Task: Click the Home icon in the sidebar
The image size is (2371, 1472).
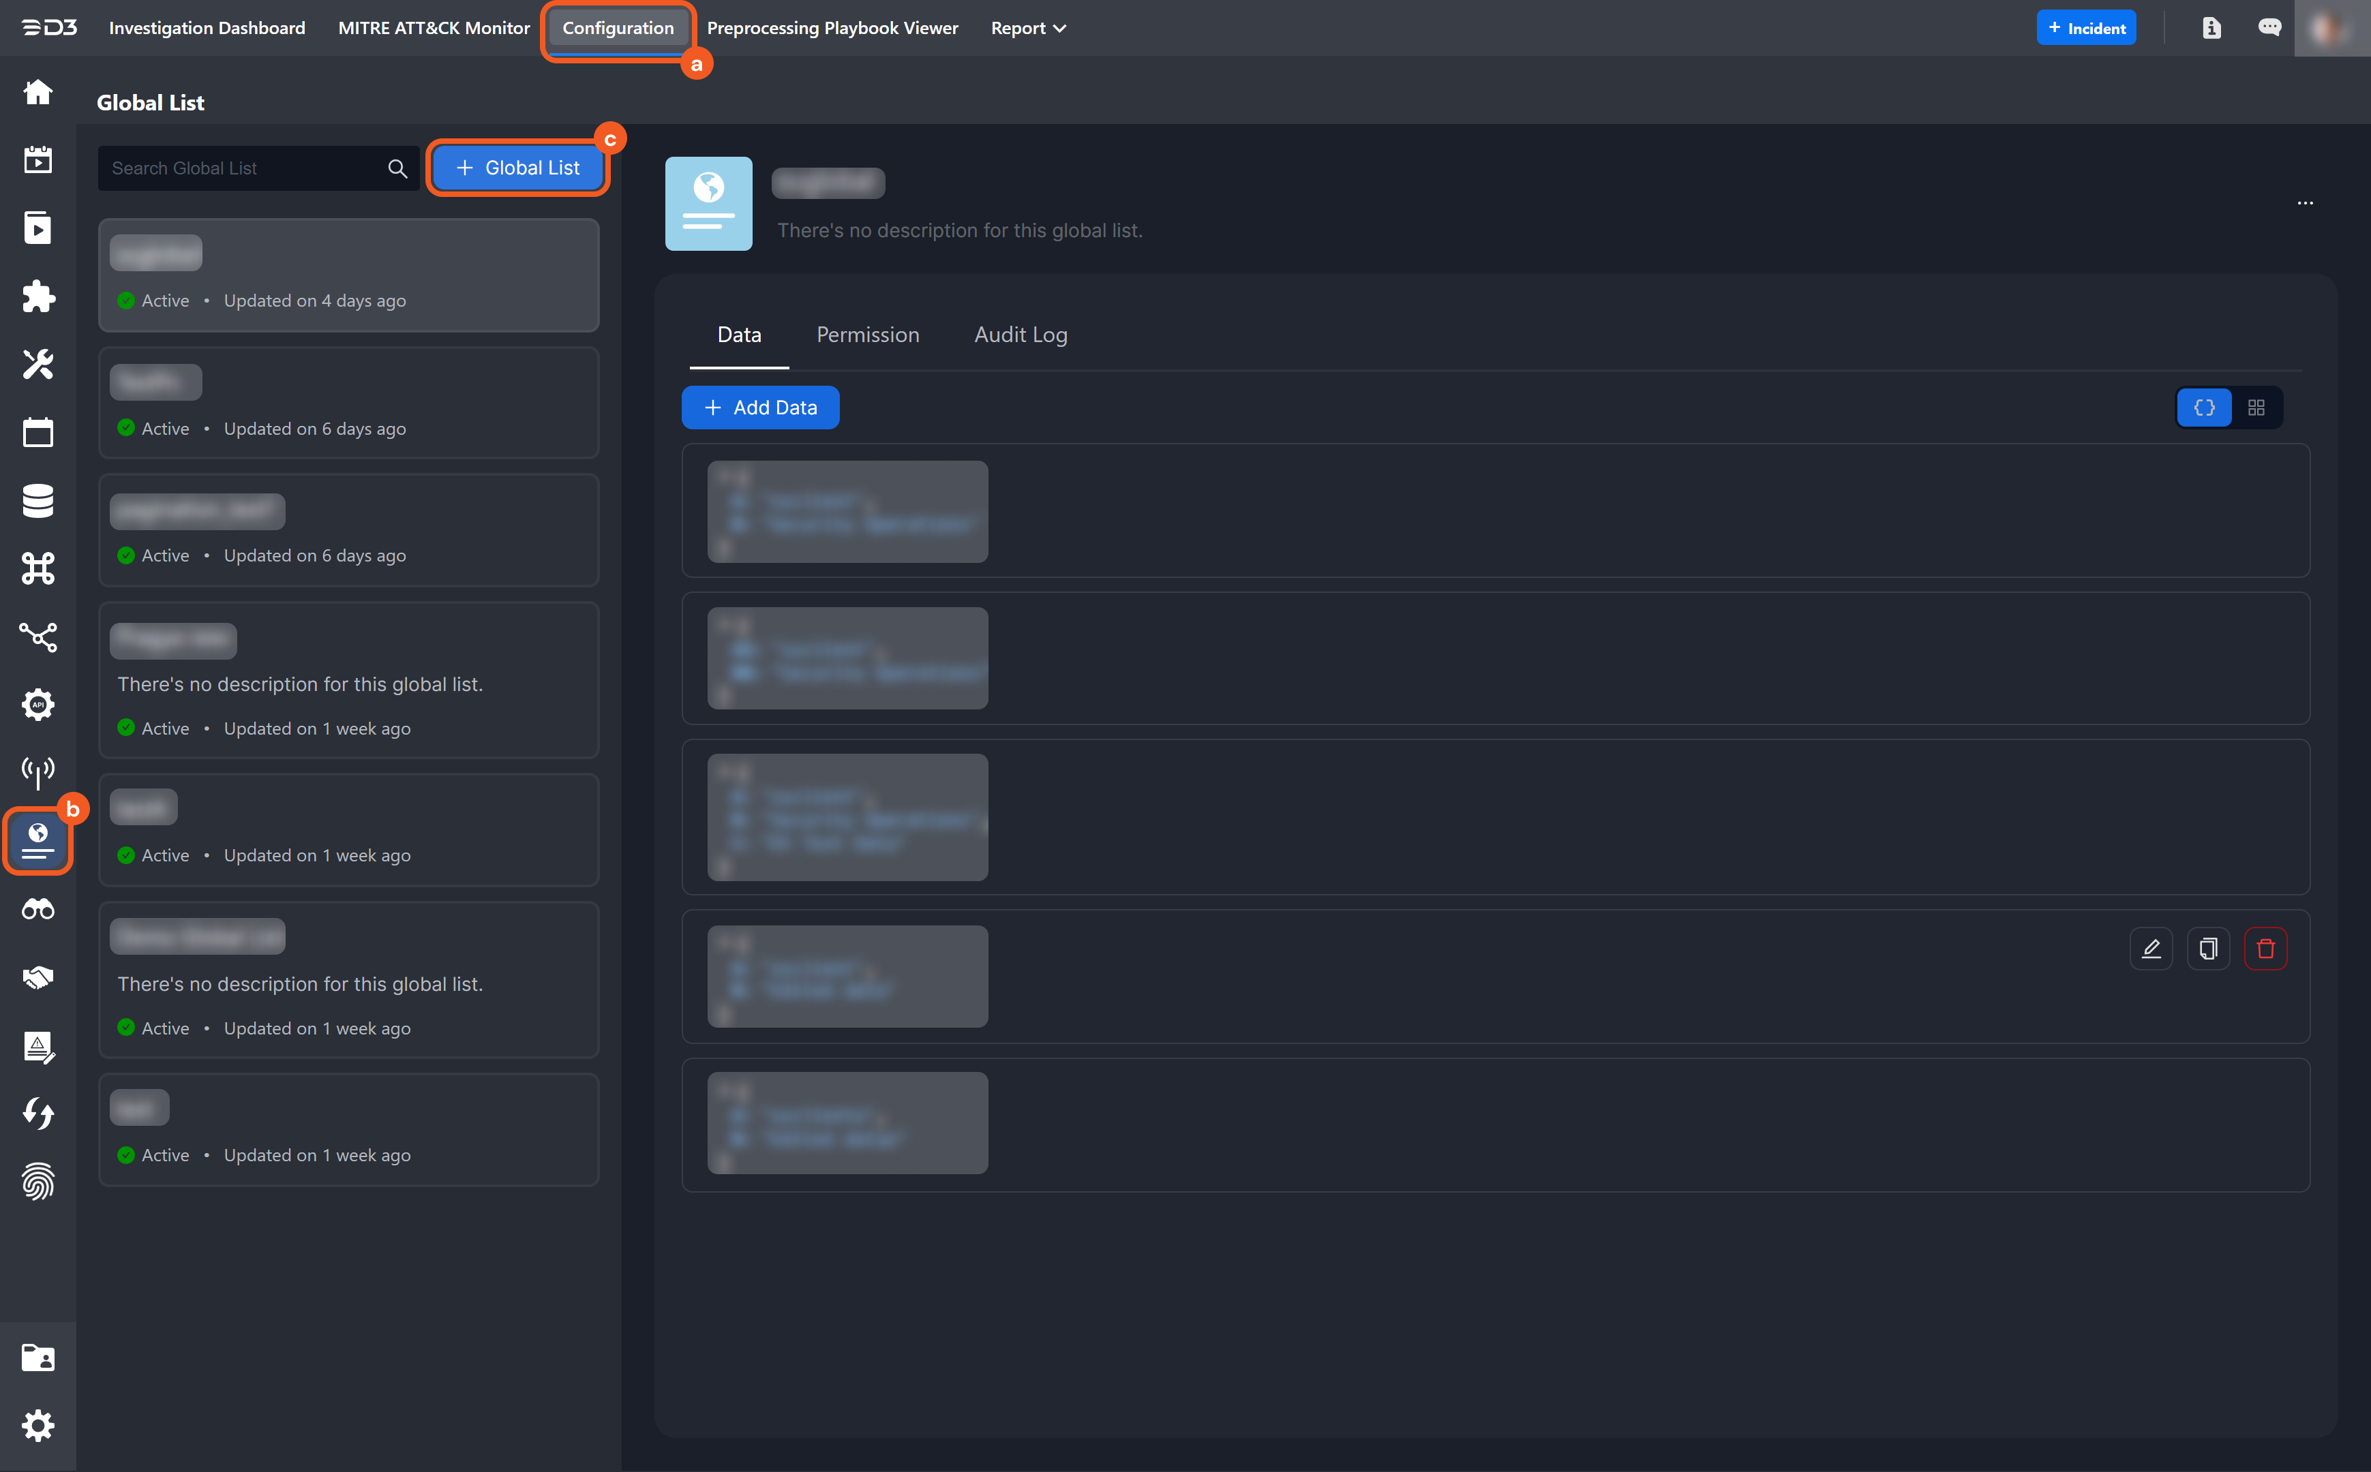Action: (x=38, y=93)
